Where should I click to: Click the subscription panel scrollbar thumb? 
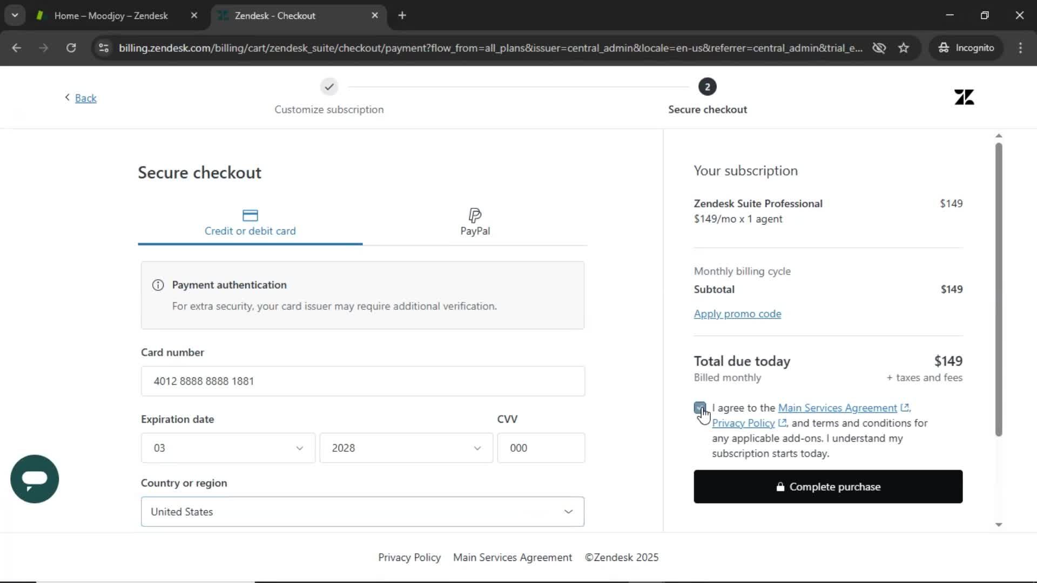[999, 289]
